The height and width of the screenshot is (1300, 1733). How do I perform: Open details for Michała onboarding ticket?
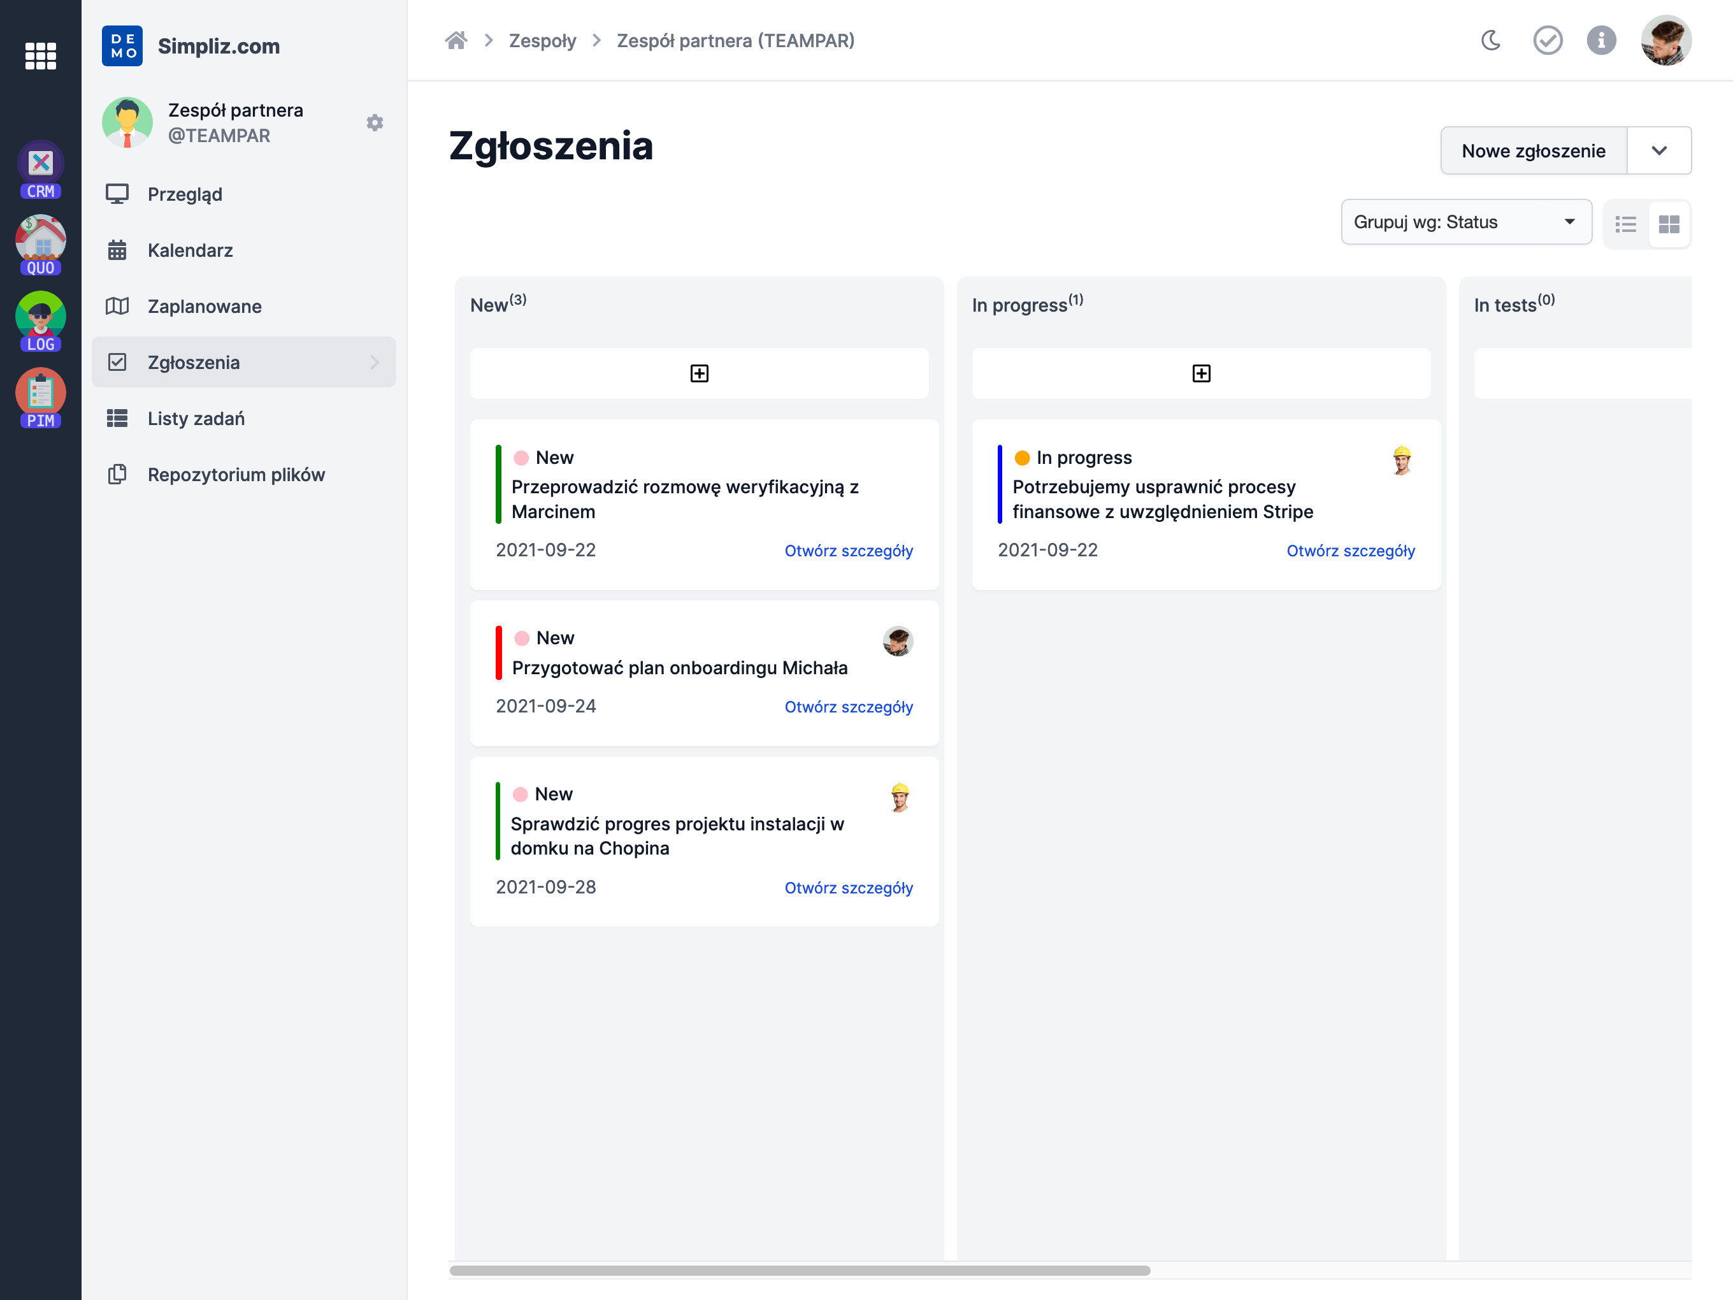(x=849, y=707)
